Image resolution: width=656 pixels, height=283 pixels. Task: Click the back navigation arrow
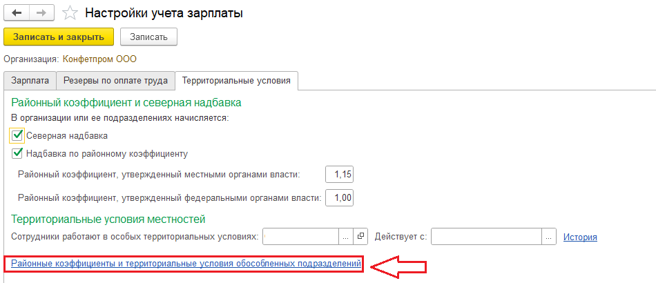[x=17, y=12]
